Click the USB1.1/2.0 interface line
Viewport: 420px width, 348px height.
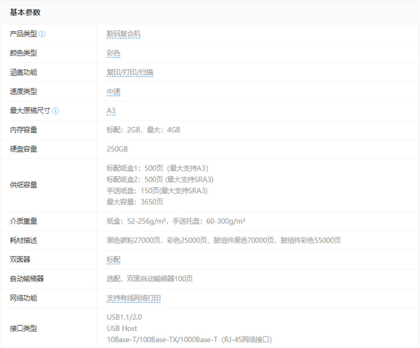point(124,317)
